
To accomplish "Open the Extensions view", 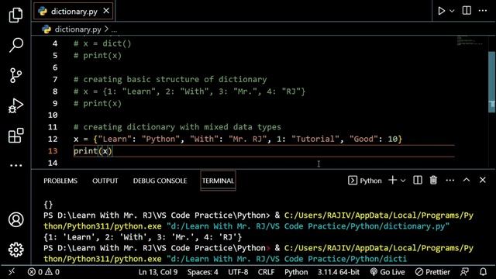I will (15, 136).
